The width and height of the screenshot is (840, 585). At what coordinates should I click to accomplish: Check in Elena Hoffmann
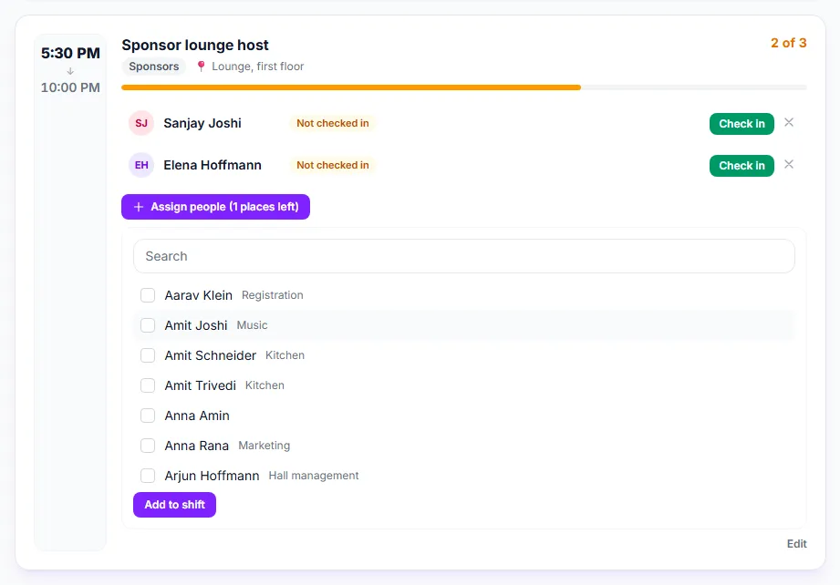pyautogui.click(x=741, y=165)
